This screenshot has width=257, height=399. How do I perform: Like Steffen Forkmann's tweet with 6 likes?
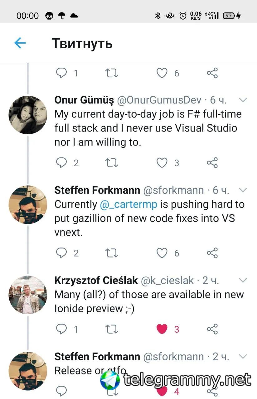tap(162, 253)
